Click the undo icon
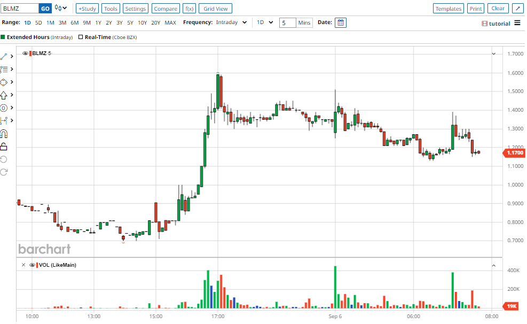The image size is (527, 324). tap(4, 159)
